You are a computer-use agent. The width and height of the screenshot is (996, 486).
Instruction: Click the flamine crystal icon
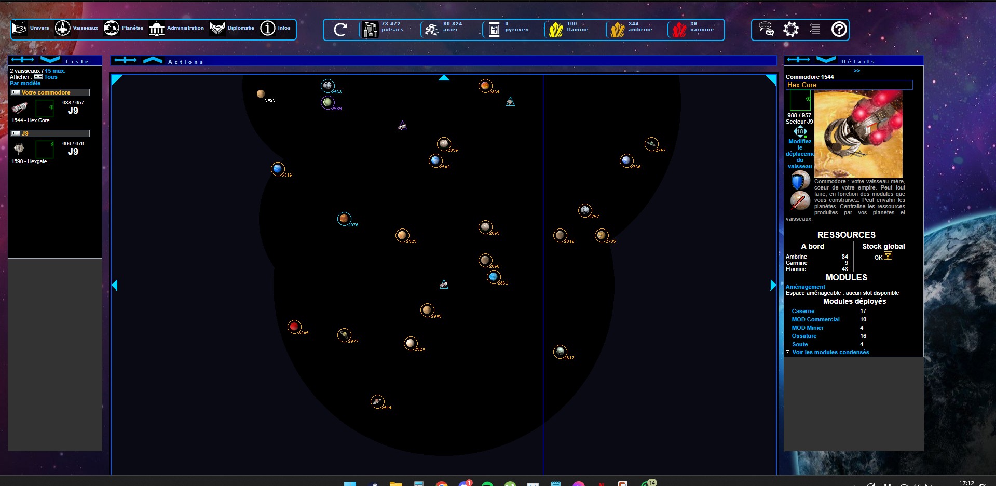[556, 30]
